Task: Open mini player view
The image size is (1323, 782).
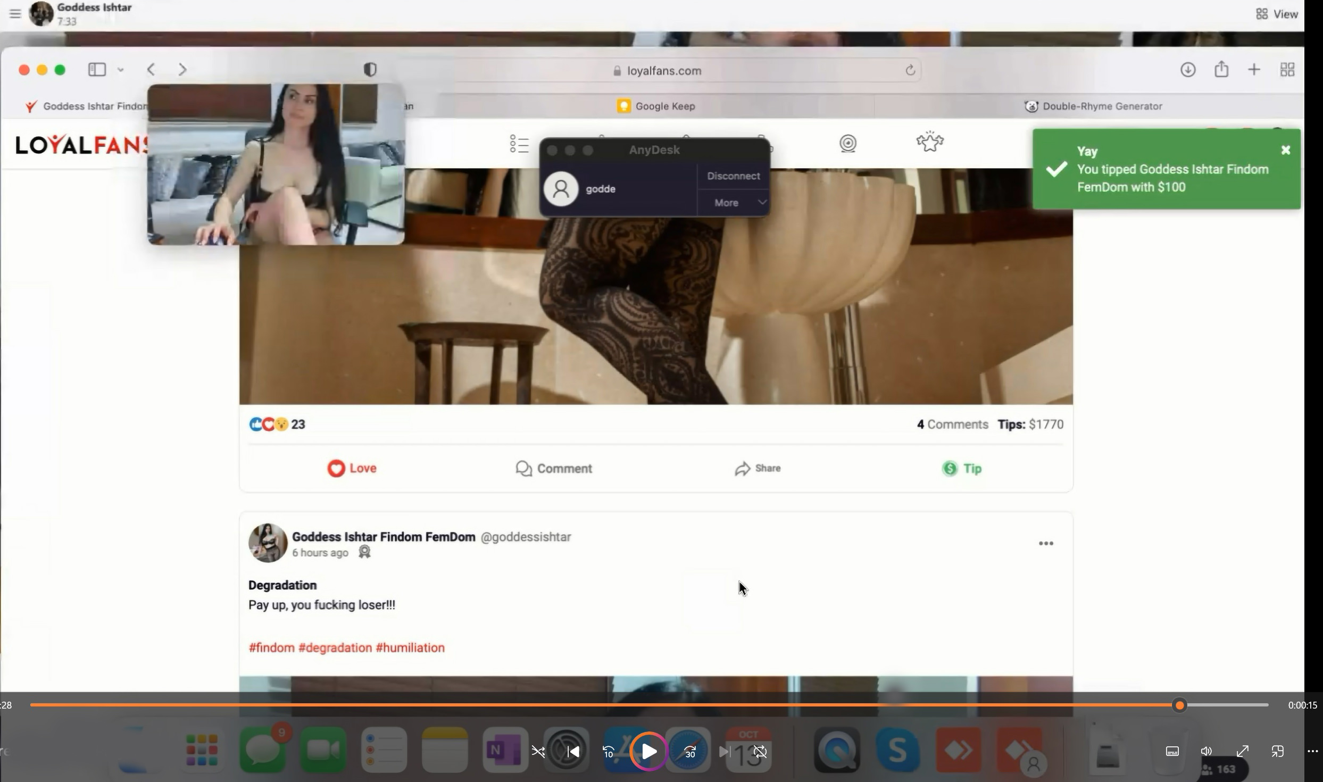Action: pyautogui.click(x=1277, y=752)
